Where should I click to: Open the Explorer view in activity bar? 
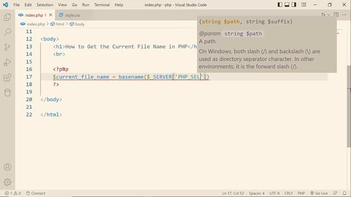7,17
